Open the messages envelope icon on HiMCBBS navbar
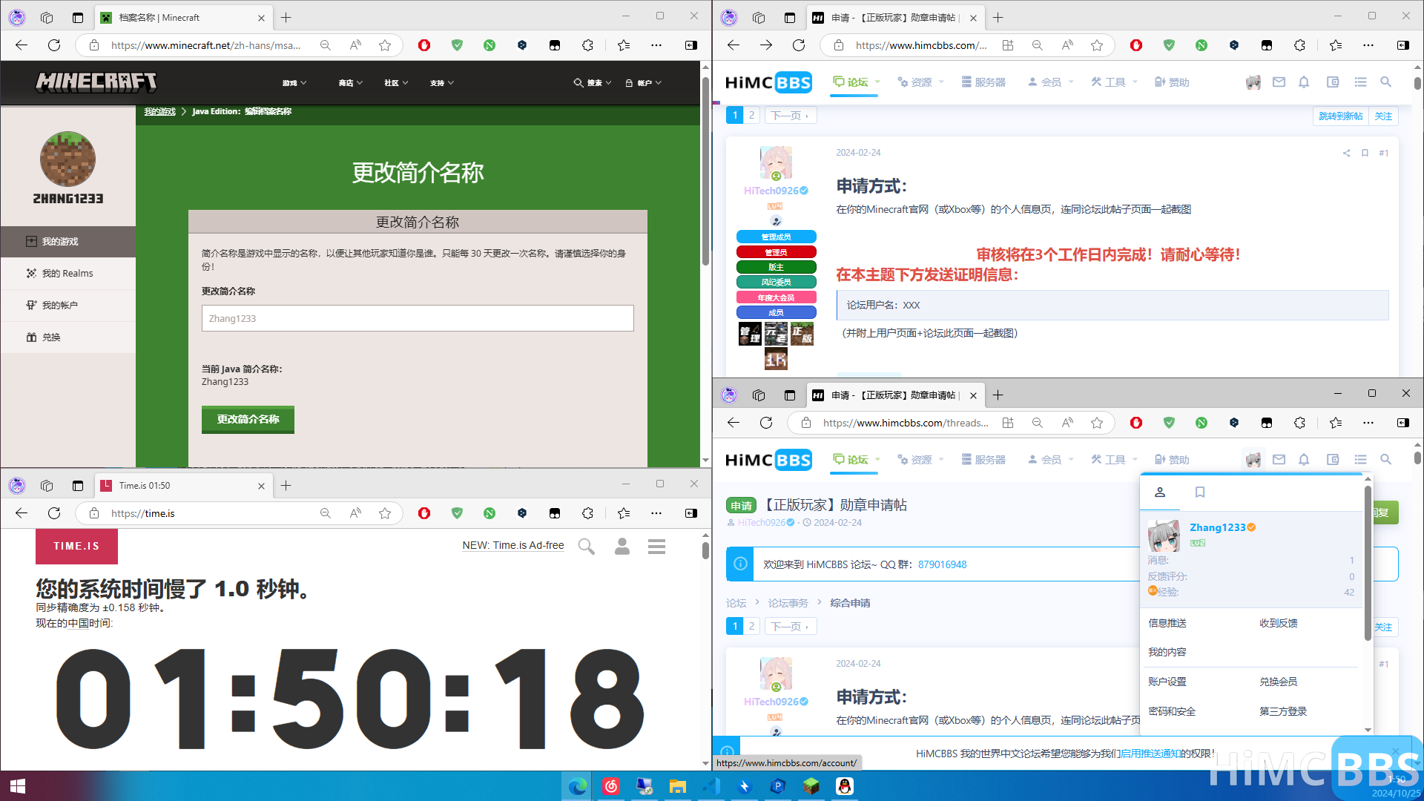 pos(1278,82)
